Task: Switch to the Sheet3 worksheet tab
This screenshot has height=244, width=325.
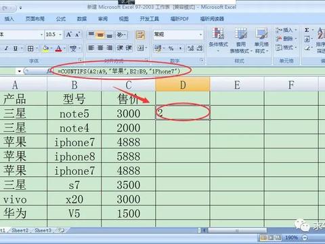Action: click(x=43, y=230)
